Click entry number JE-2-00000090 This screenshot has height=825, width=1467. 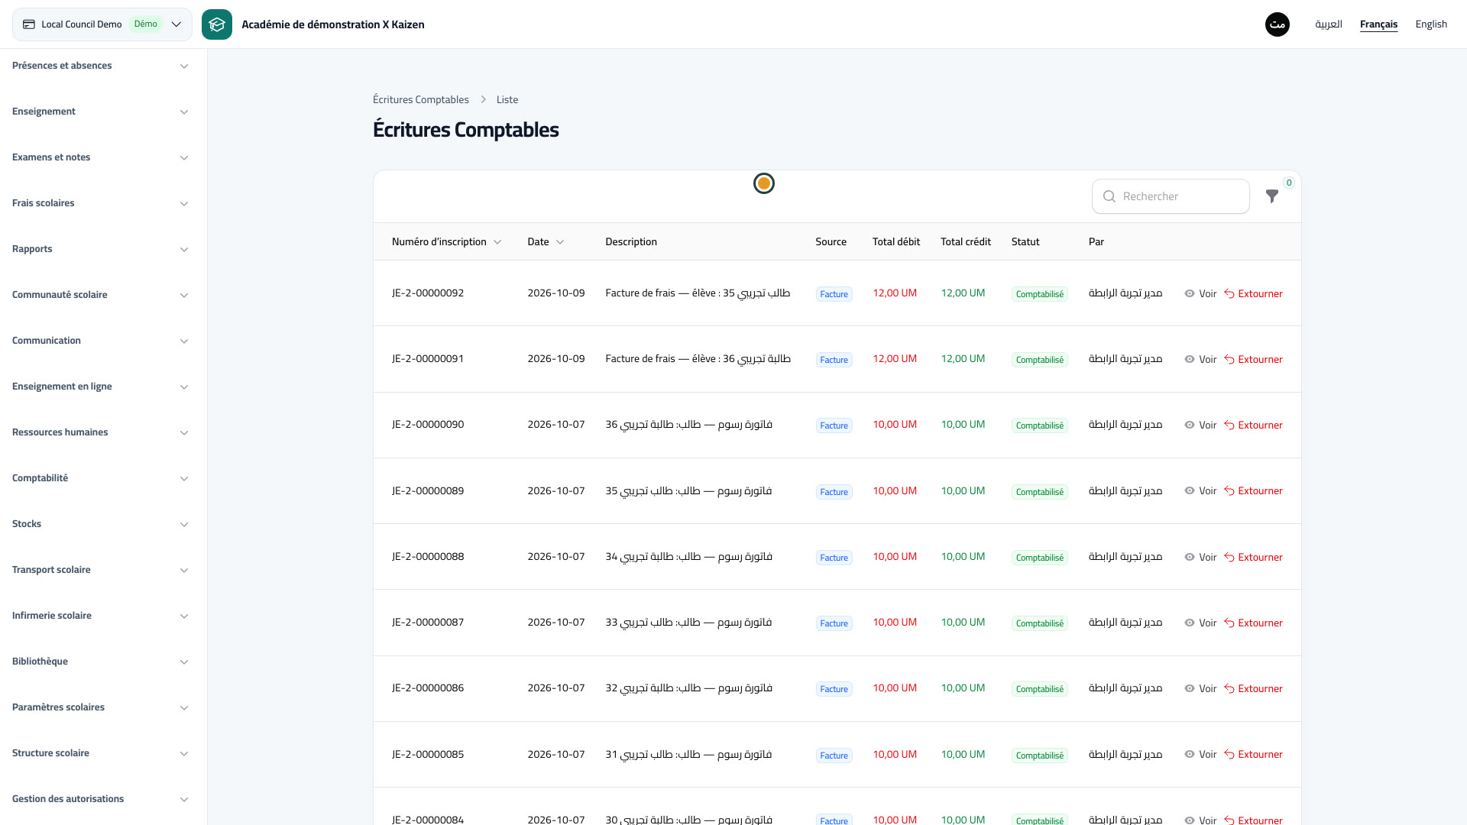point(428,425)
